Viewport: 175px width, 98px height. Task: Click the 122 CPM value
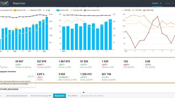point(126,61)
